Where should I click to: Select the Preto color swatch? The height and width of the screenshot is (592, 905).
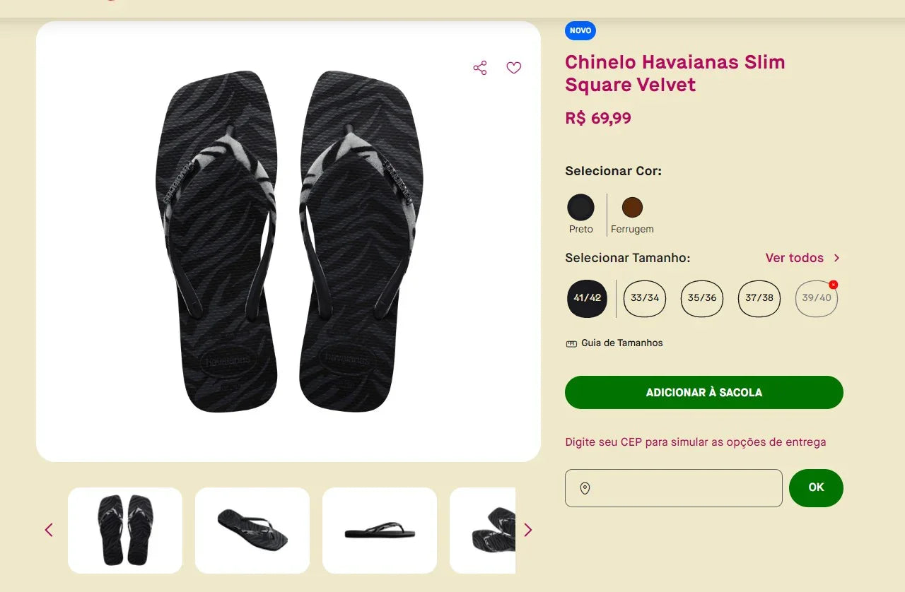pos(580,208)
